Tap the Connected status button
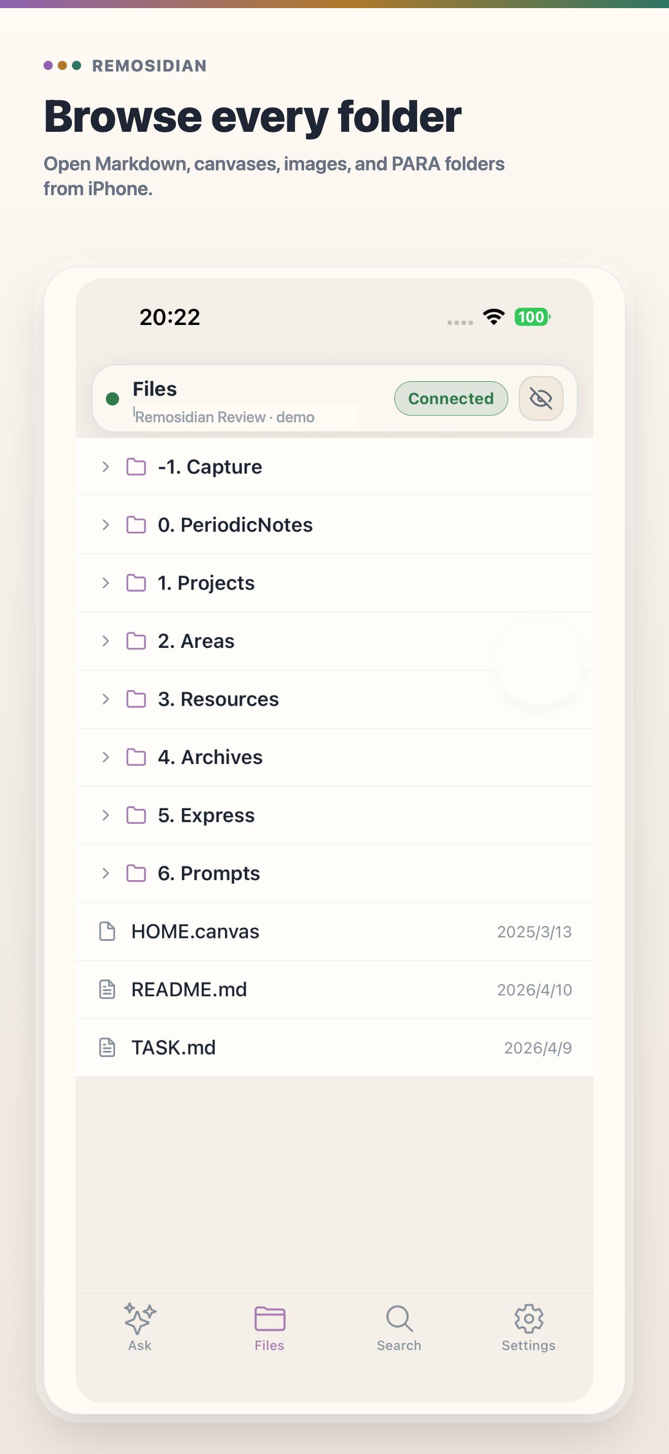 click(x=451, y=398)
